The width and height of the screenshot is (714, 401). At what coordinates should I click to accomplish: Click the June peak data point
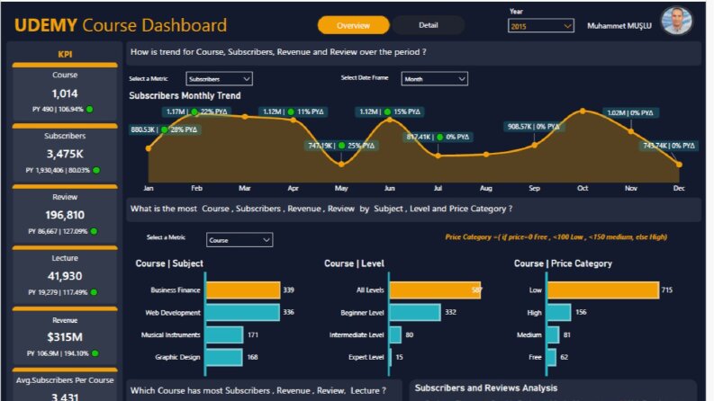tap(389, 120)
